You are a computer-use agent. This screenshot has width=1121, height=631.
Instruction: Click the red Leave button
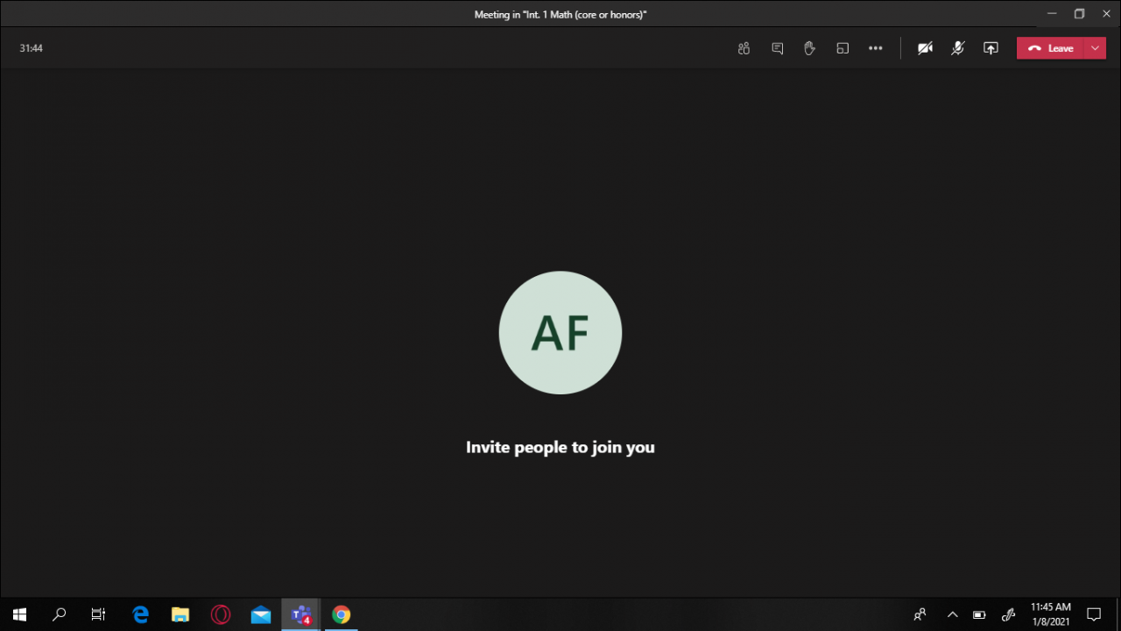pyautogui.click(x=1050, y=48)
